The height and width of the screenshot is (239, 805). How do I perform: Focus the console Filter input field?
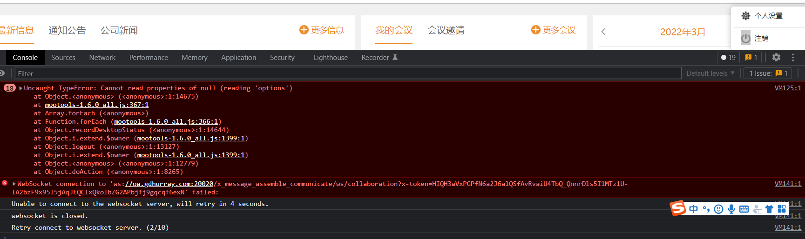[348, 73]
